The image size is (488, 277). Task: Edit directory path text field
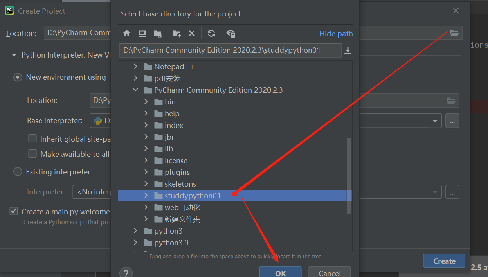(x=230, y=50)
